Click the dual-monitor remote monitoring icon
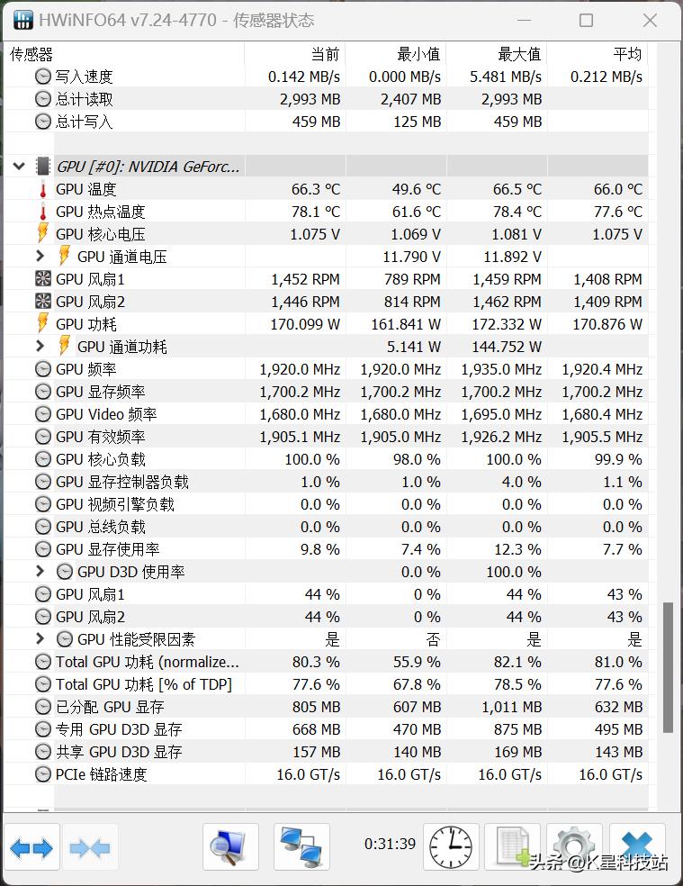The image size is (683, 886). pyautogui.click(x=301, y=846)
